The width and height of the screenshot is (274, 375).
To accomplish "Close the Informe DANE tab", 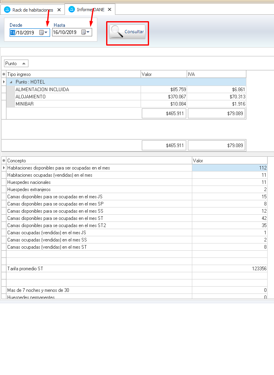I will pyautogui.click(x=109, y=10).
